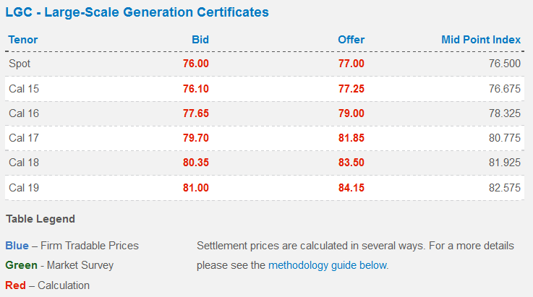Screen dimensions: 533x297
Task: Select the Cal 16 mid point 78.325
Action: pos(505,113)
